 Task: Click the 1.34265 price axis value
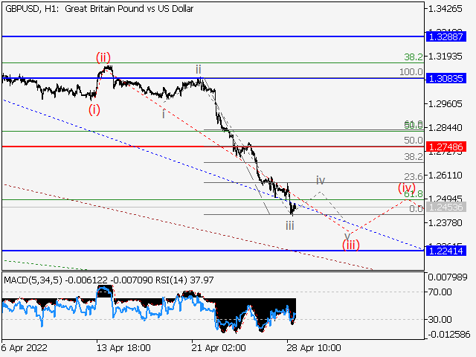[445, 9]
